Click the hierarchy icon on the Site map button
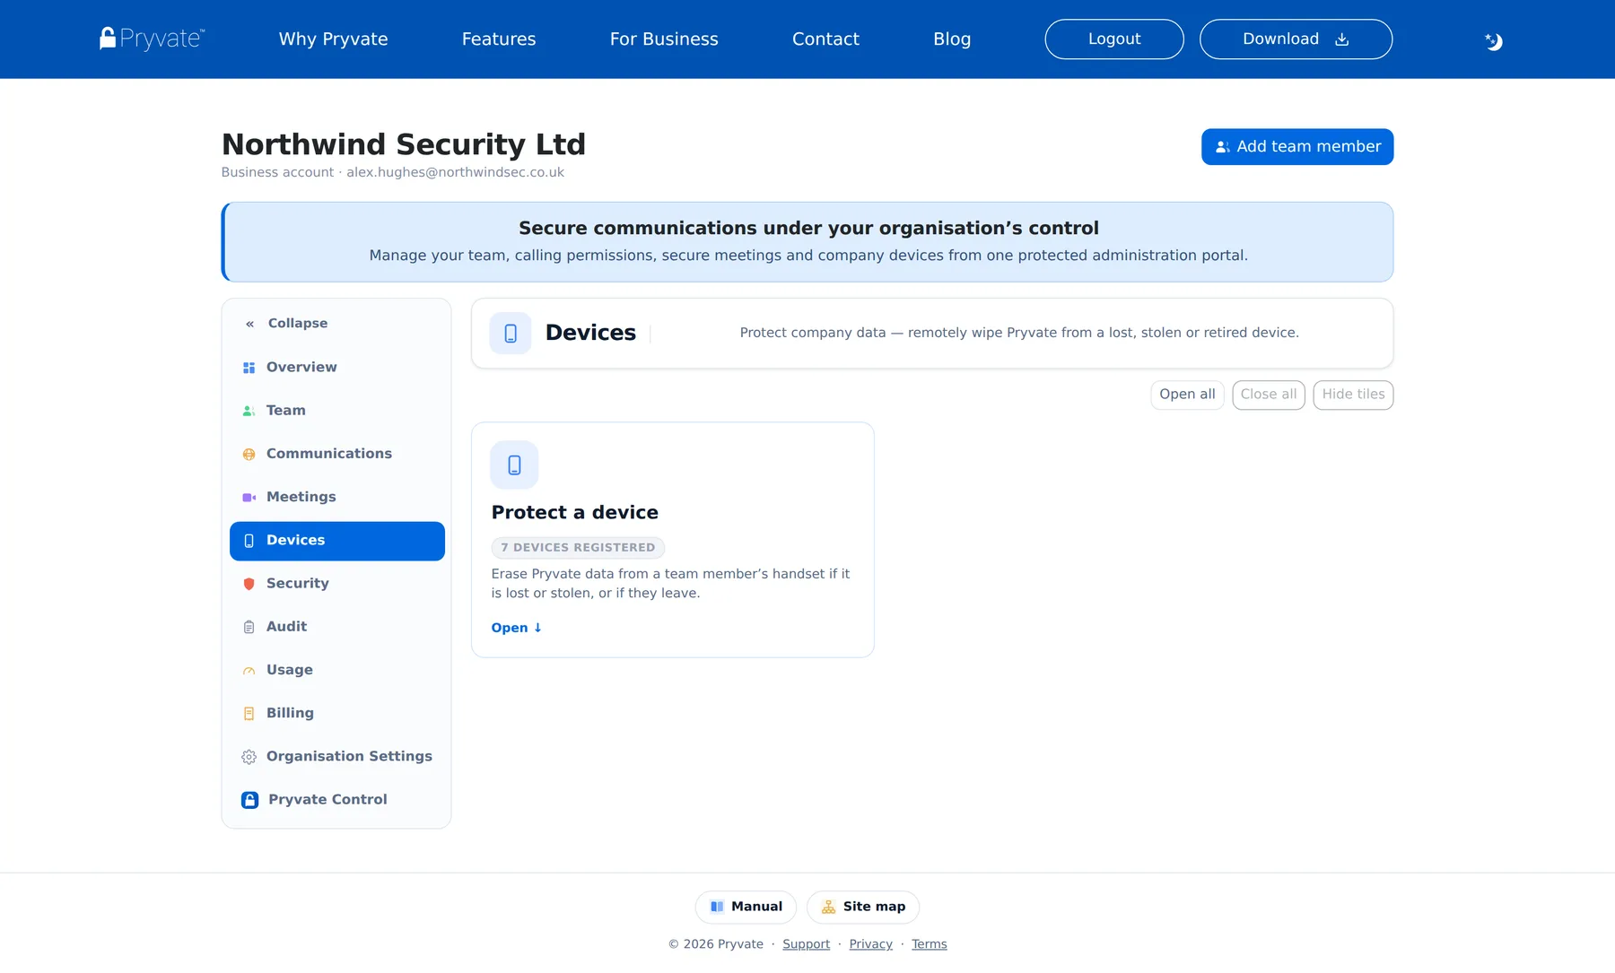Screen dimensions: 1615x973 coord(829,907)
